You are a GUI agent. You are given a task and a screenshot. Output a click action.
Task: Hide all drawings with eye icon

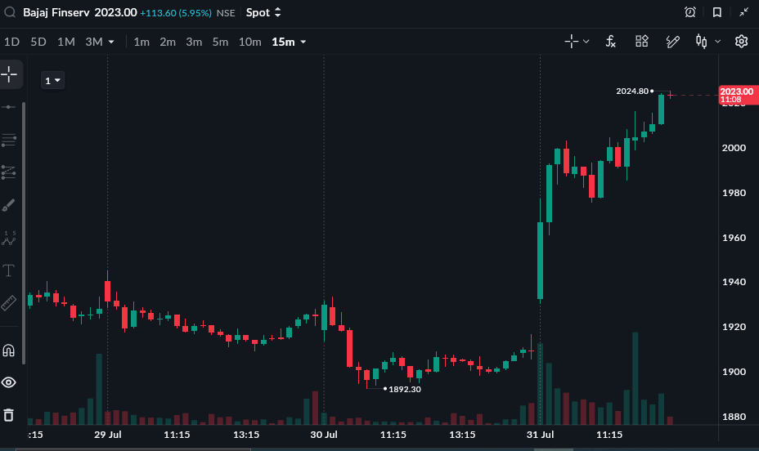pos(9,382)
